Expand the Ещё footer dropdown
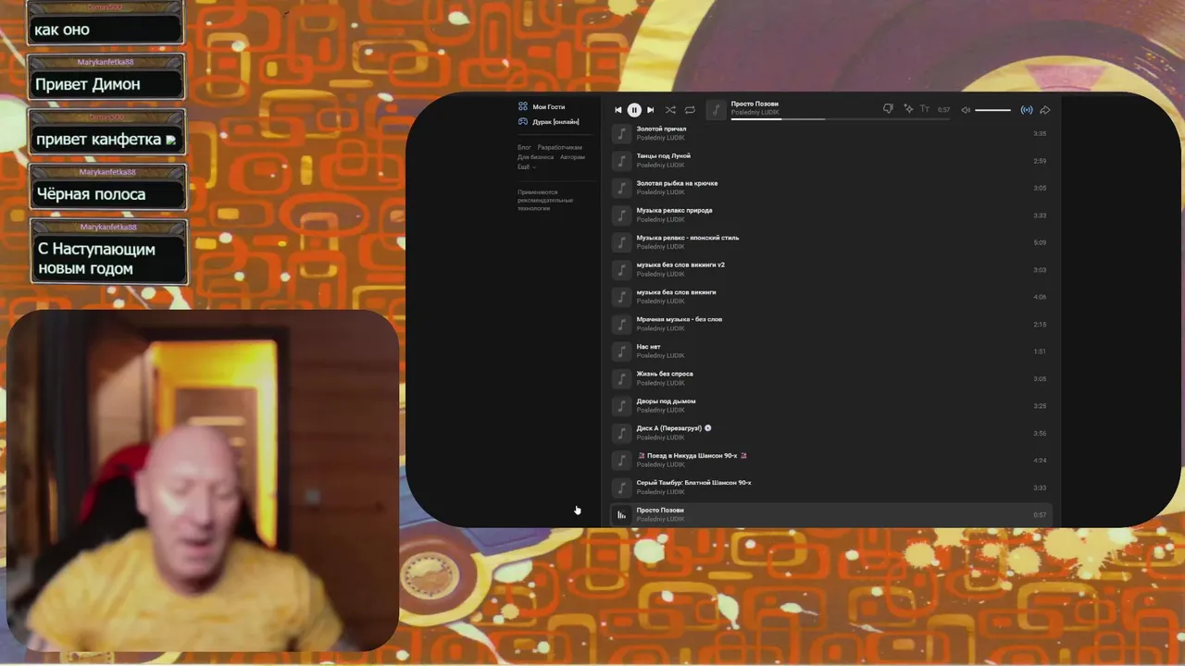Viewport: 1185px width, 666px height. 526,167
